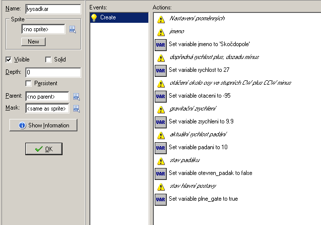This screenshot has height=225, width=321.
Task: Select the Create event lightbulb icon
Action: pyautogui.click(x=94, y=17)
